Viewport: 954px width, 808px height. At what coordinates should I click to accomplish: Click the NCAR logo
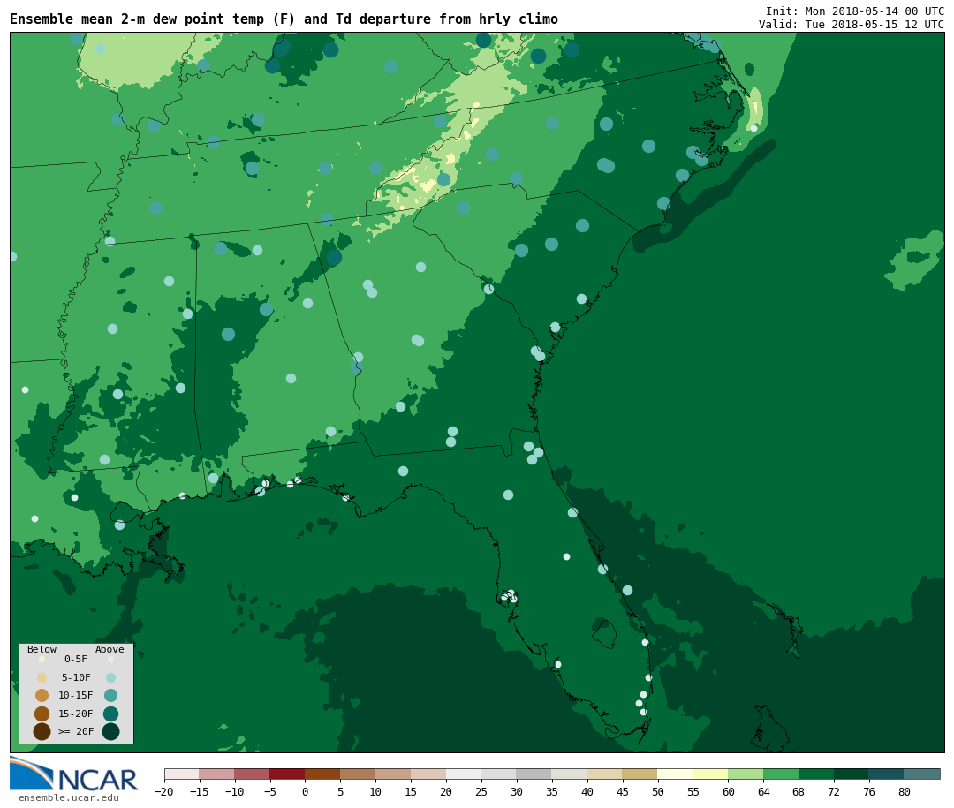point(74,774)
